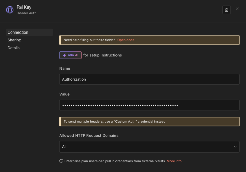Open the Connection tab
Screen dimensions: 246x172
(x=29, y=32)
